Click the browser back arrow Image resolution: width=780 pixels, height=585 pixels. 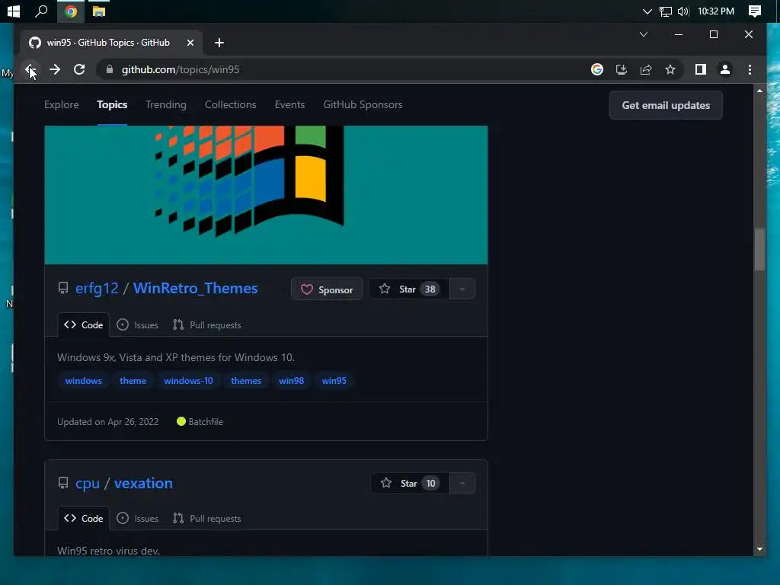click(30, 69)
